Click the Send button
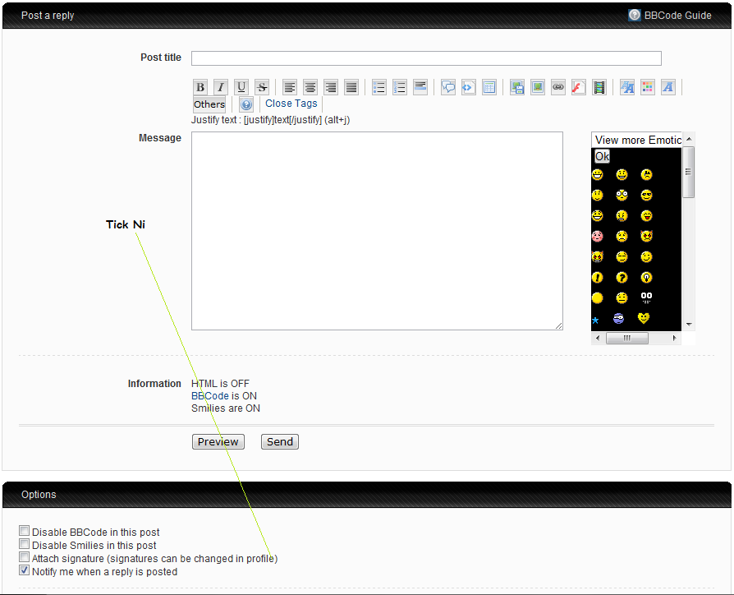 click(280, 442)
